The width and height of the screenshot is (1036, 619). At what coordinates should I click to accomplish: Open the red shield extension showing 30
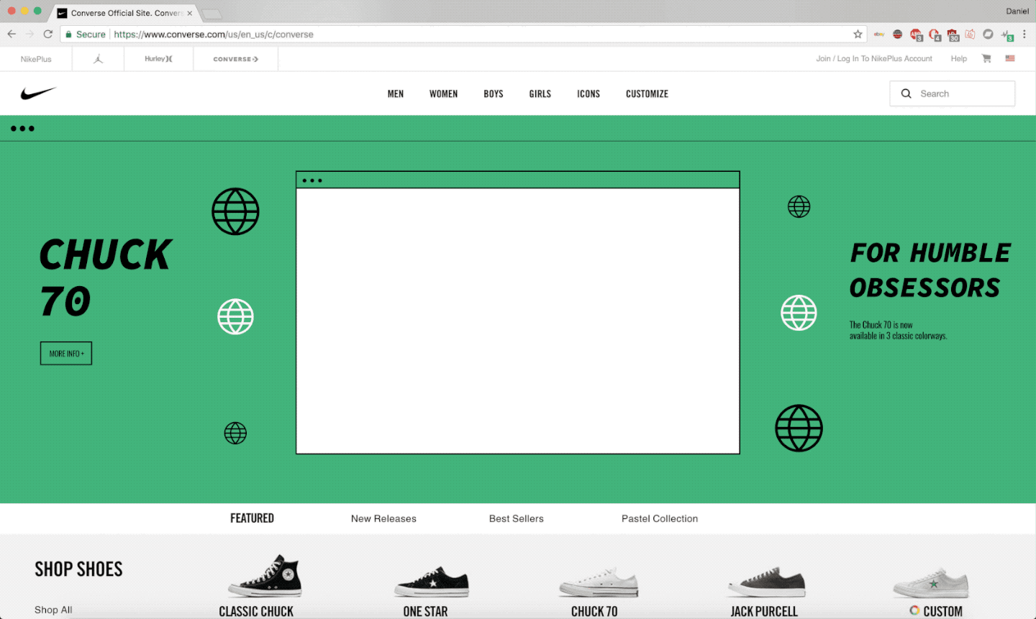953,34
